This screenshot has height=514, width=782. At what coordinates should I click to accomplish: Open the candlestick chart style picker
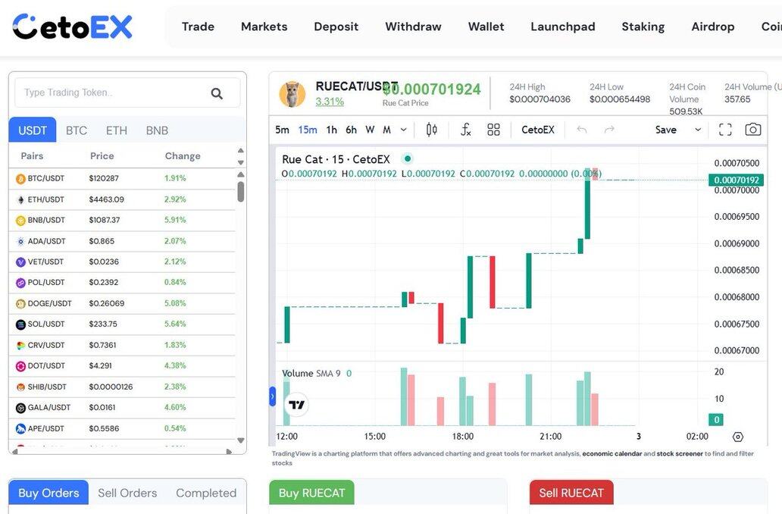431,130
